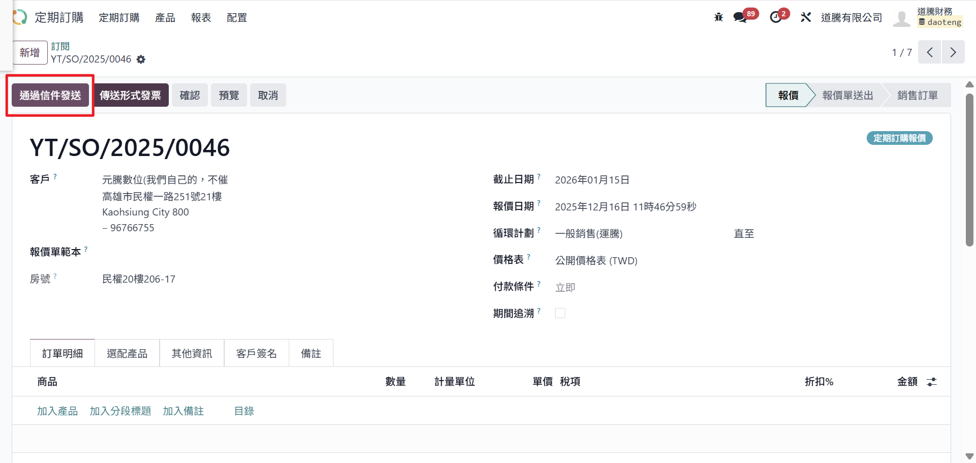976x463 pixels.
Task: Open the chat messages icon
Action: (740, 17)
